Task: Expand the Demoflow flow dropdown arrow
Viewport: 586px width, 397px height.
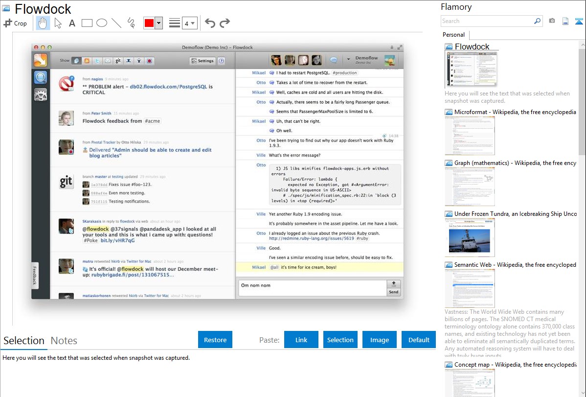Action: 348,59
